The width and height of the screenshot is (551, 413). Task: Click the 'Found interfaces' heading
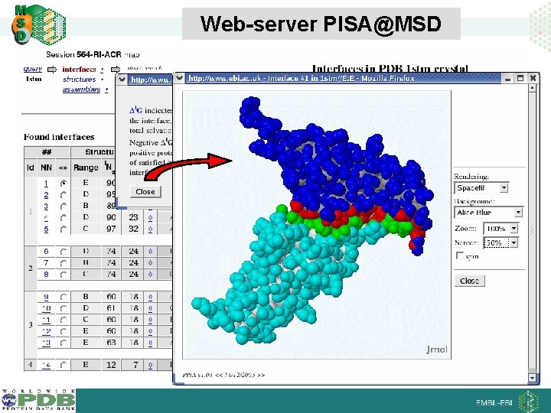pos(59,137)
